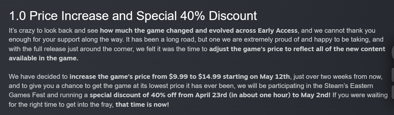394x115 pixels.
Task: Click the lower small tab at right edge
Action: click(x=393, y=91)
